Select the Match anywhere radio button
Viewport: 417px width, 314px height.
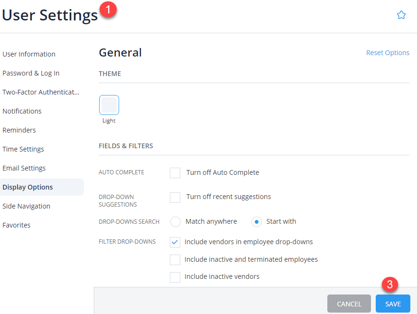click(x=175, y=221)
